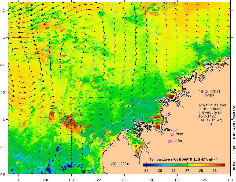Select the time text 12:25Z
236x182 pixels.
coord(209,96)
